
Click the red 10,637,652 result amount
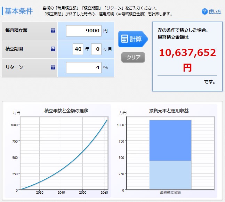point(187,53)
